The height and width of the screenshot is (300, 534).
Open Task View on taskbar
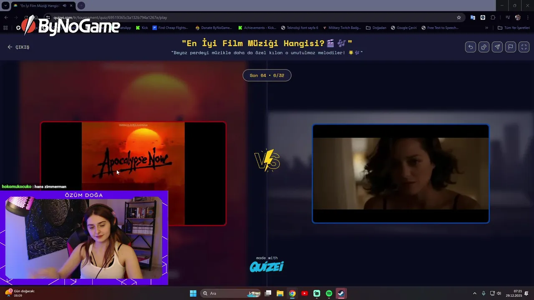[268, 293]
